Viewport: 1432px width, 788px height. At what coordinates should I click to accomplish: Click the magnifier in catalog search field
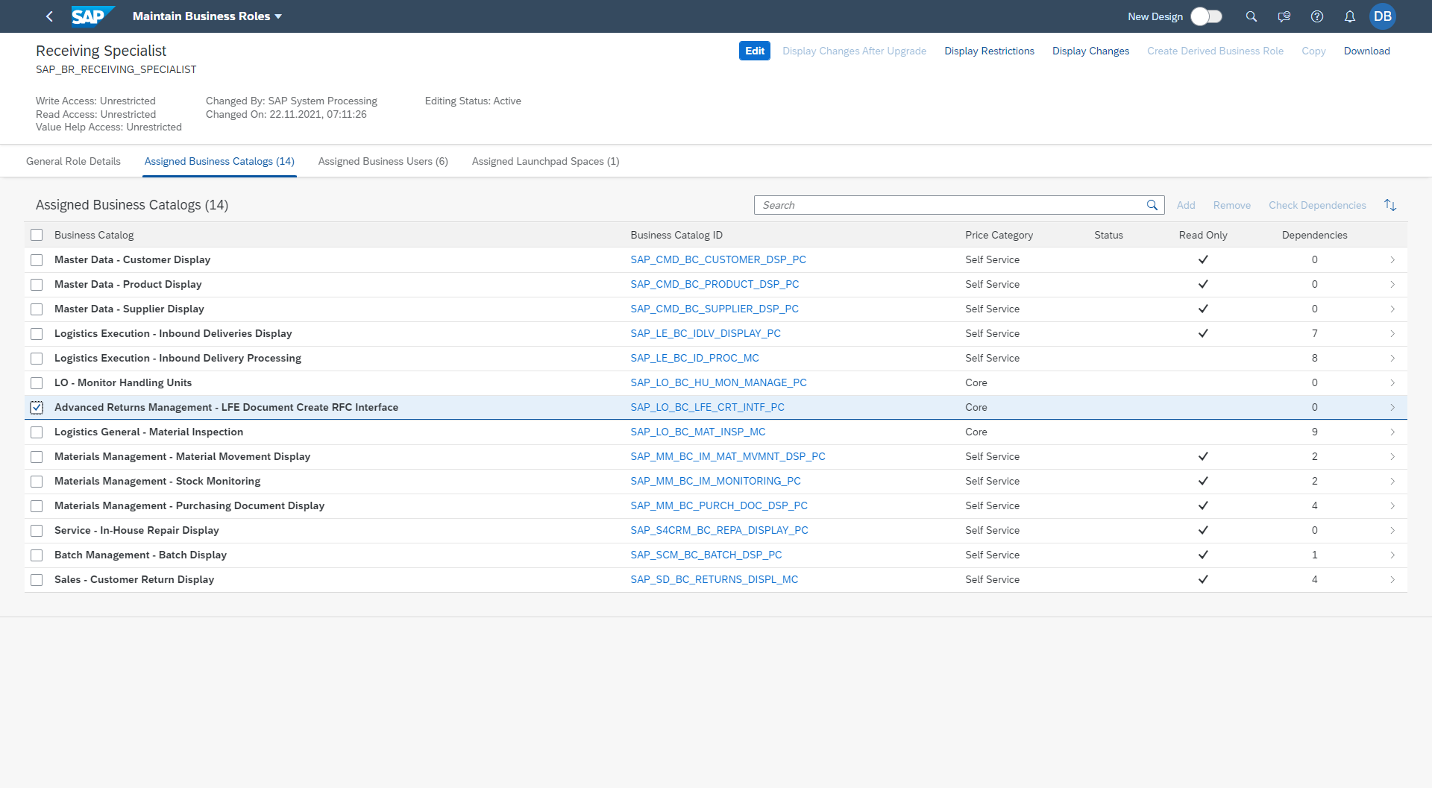point(1152,205)
